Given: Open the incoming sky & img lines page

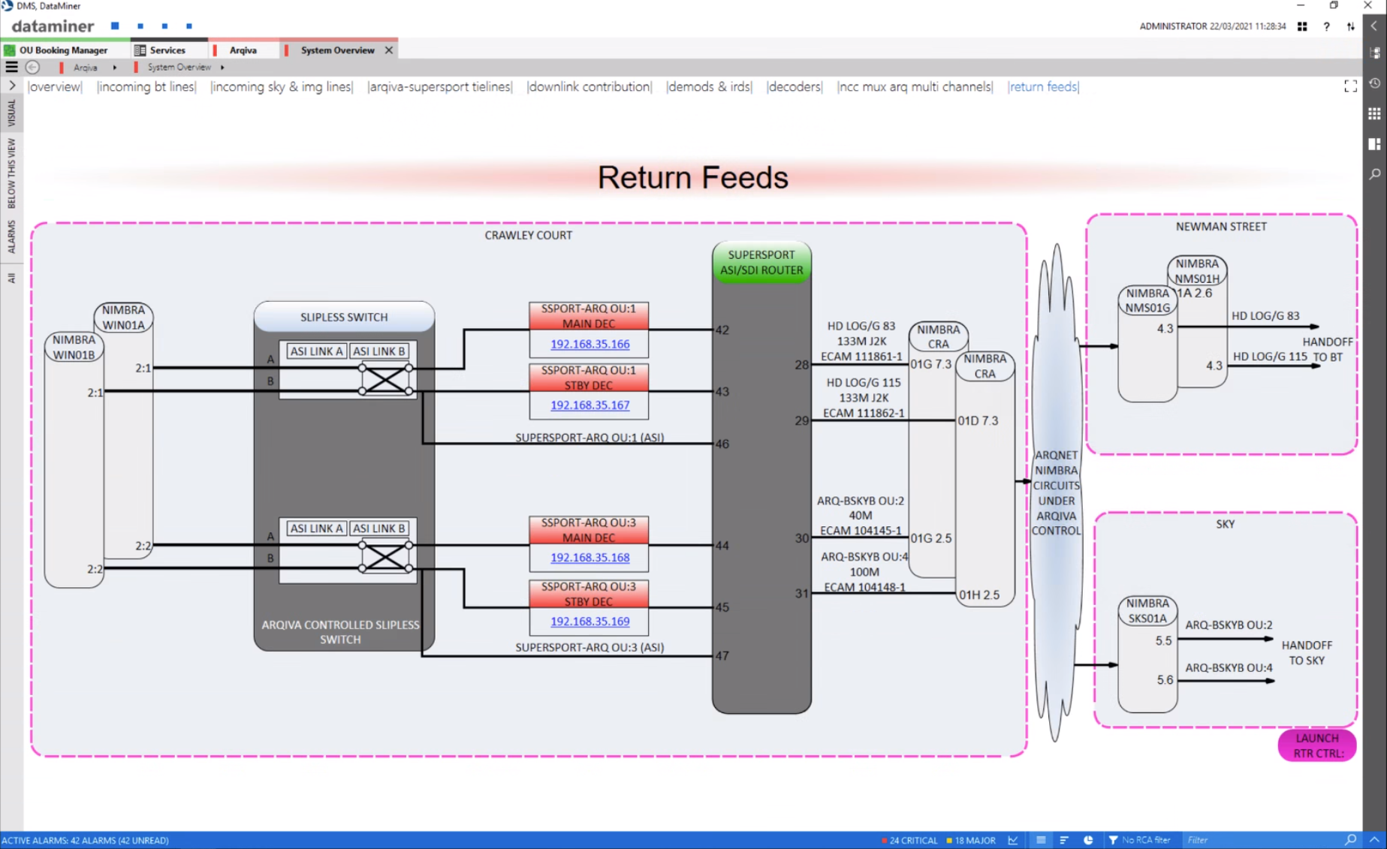Looking at the screenshot, I should (282, 86).
